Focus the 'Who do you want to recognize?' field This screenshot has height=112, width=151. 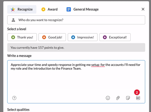(x=76, y=20)
